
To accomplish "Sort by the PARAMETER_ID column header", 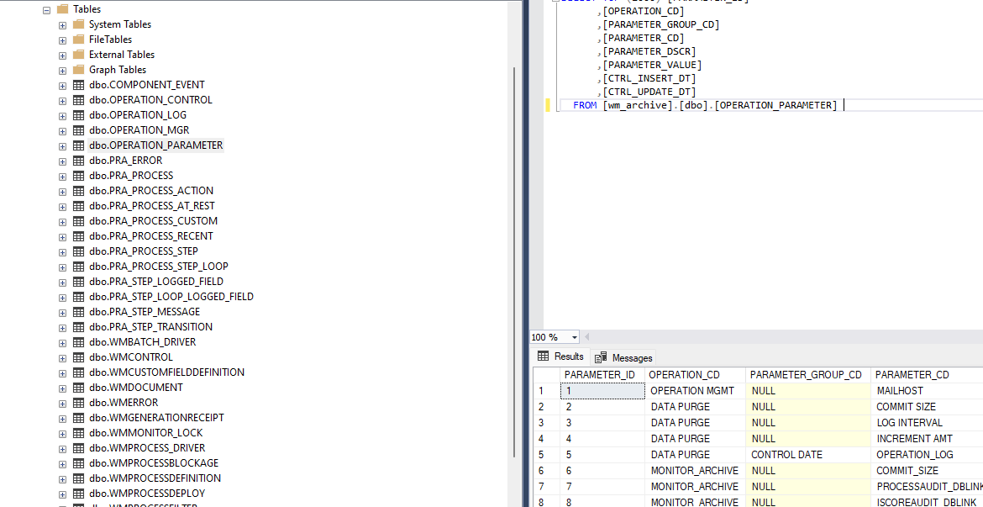I will coord(600,374).
